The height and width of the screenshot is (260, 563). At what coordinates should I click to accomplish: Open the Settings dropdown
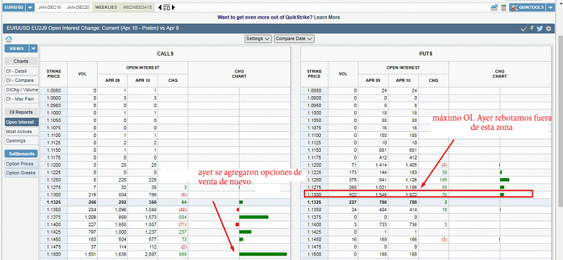click(258, 39)
